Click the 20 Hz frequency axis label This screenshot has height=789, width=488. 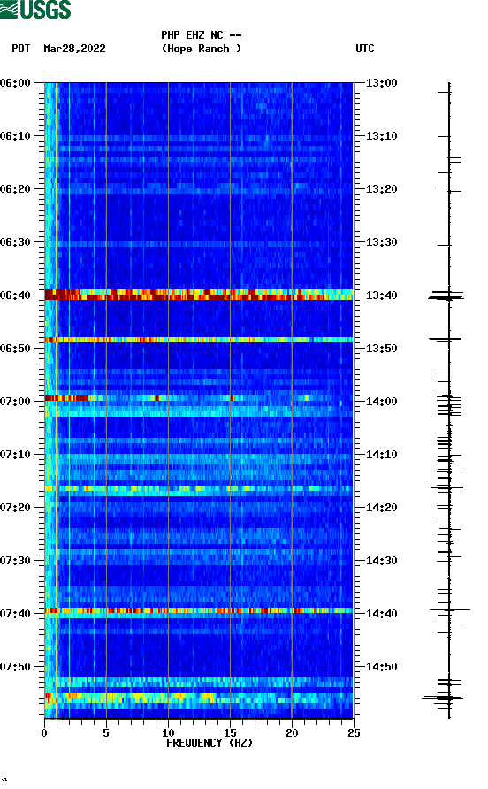point(292,732)
